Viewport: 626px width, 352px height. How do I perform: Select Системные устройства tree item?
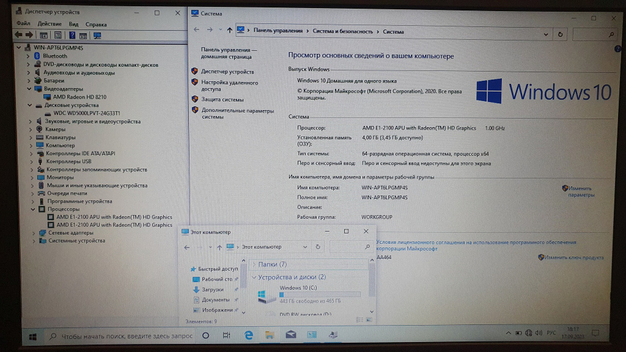point(76,241)
